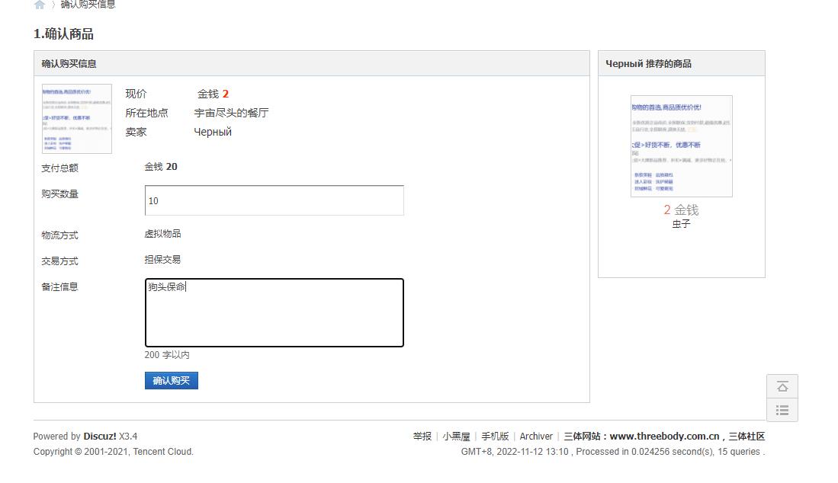Viewport: 838px width, 483px height.
Task: Focus the 购买数量 quantity field
Action: pyautogui.click(x=274, y=200)
